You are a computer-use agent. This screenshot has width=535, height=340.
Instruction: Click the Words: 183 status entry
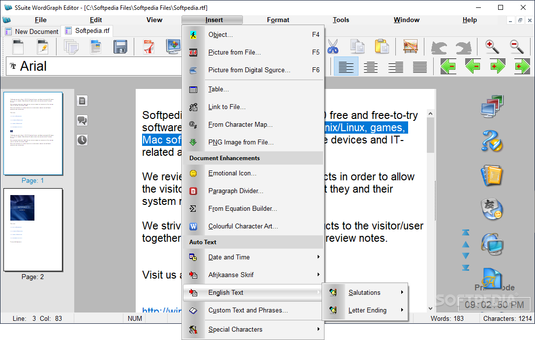pyautogui.click(x=447, y=318)
